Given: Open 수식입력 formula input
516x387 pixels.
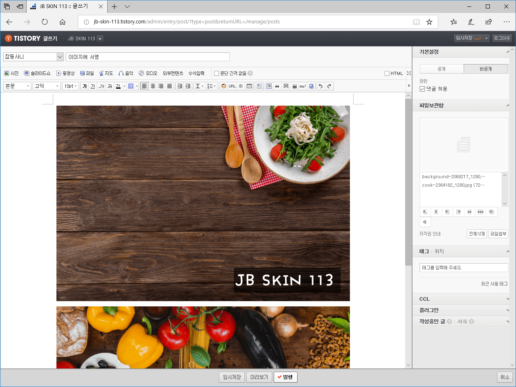Looking at the screenshot, I should [196, 73].
